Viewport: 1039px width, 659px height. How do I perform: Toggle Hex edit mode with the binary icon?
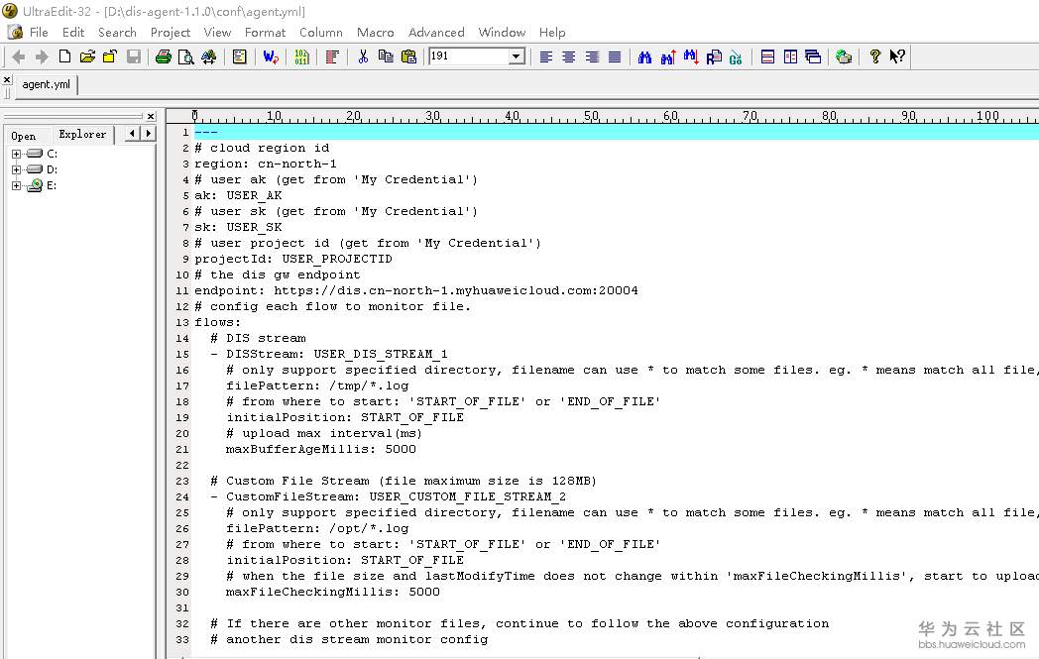[301, 56]
